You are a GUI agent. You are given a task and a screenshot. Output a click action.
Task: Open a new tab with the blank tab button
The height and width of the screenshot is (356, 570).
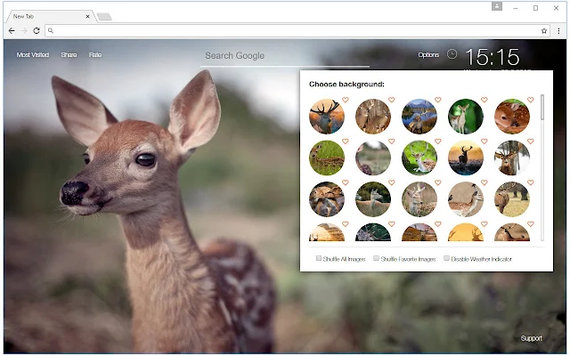(x=104, y=17)
